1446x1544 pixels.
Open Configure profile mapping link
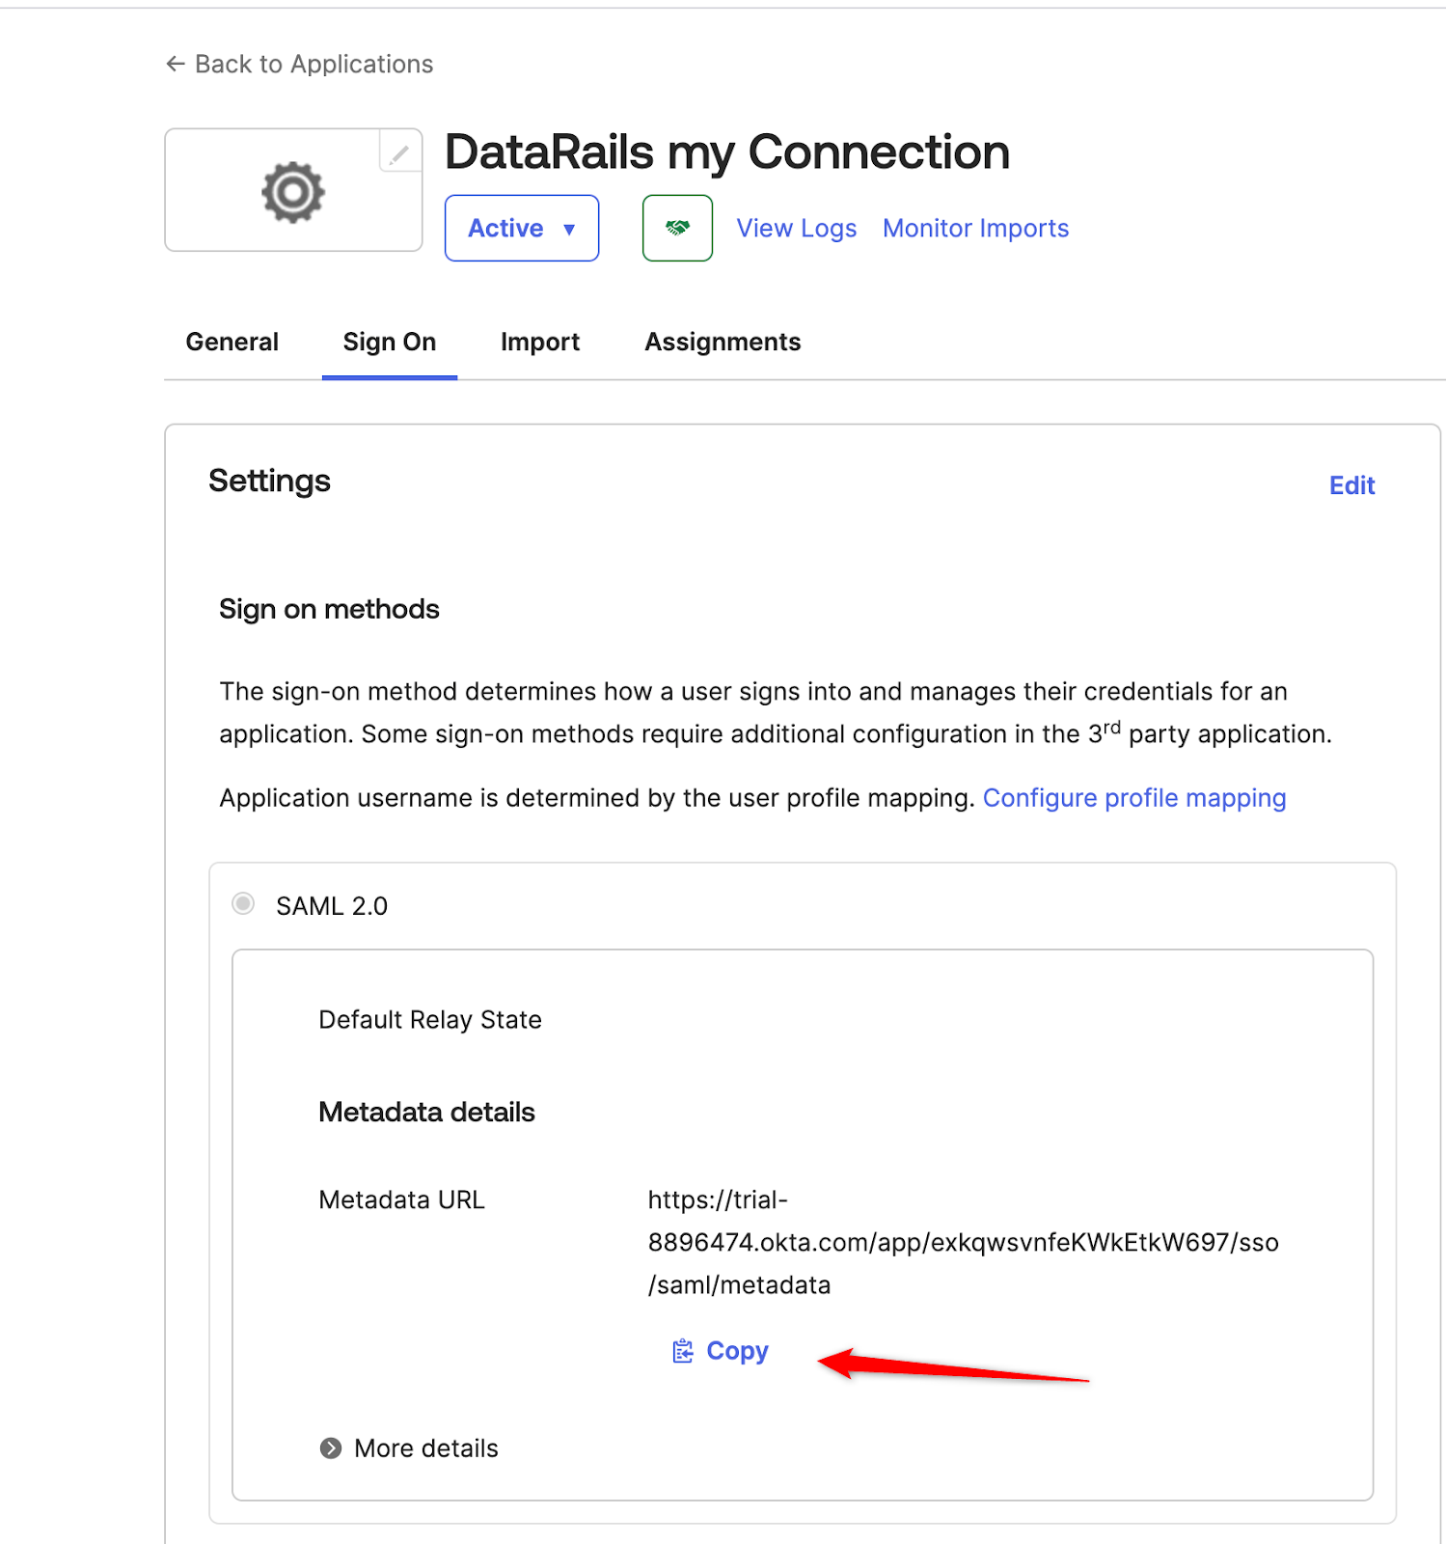(1134, 798)
